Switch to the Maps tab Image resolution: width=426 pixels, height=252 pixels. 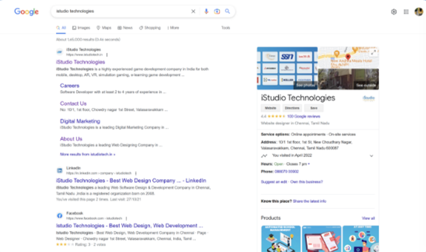[104, 28]
